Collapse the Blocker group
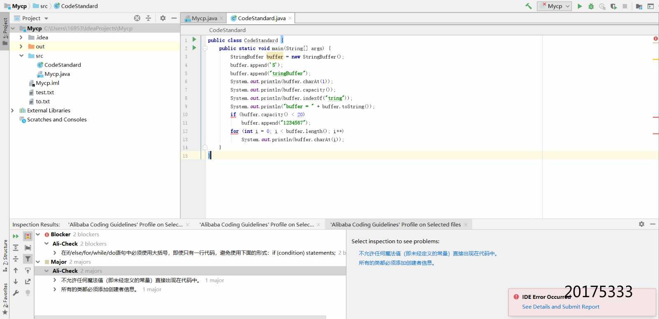 38,234
